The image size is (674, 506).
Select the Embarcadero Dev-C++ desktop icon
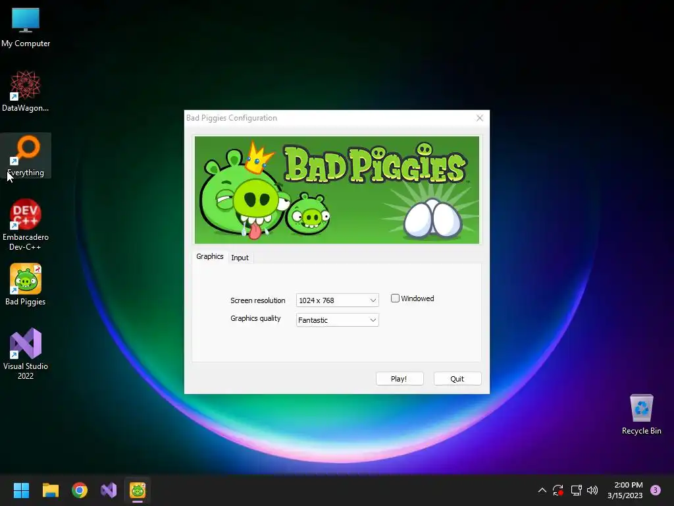pyautogui.click(x=26, y=225)
